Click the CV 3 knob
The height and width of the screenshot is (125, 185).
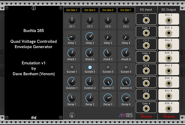(x=108, y=20)
